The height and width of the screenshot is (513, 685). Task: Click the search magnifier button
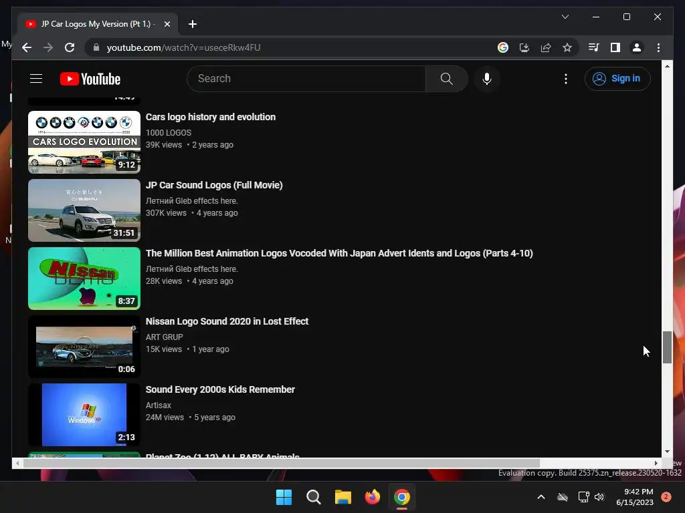tap(446, 79)
